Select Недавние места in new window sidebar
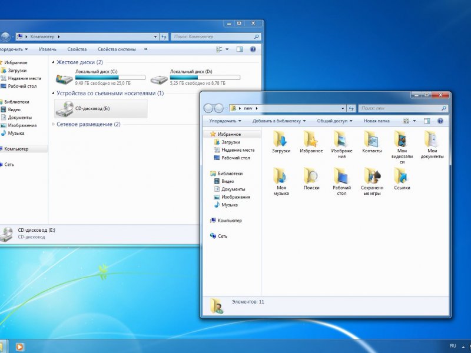Image resolution: width=471 pixels, height=353 pixels. [x=238, y=150]
